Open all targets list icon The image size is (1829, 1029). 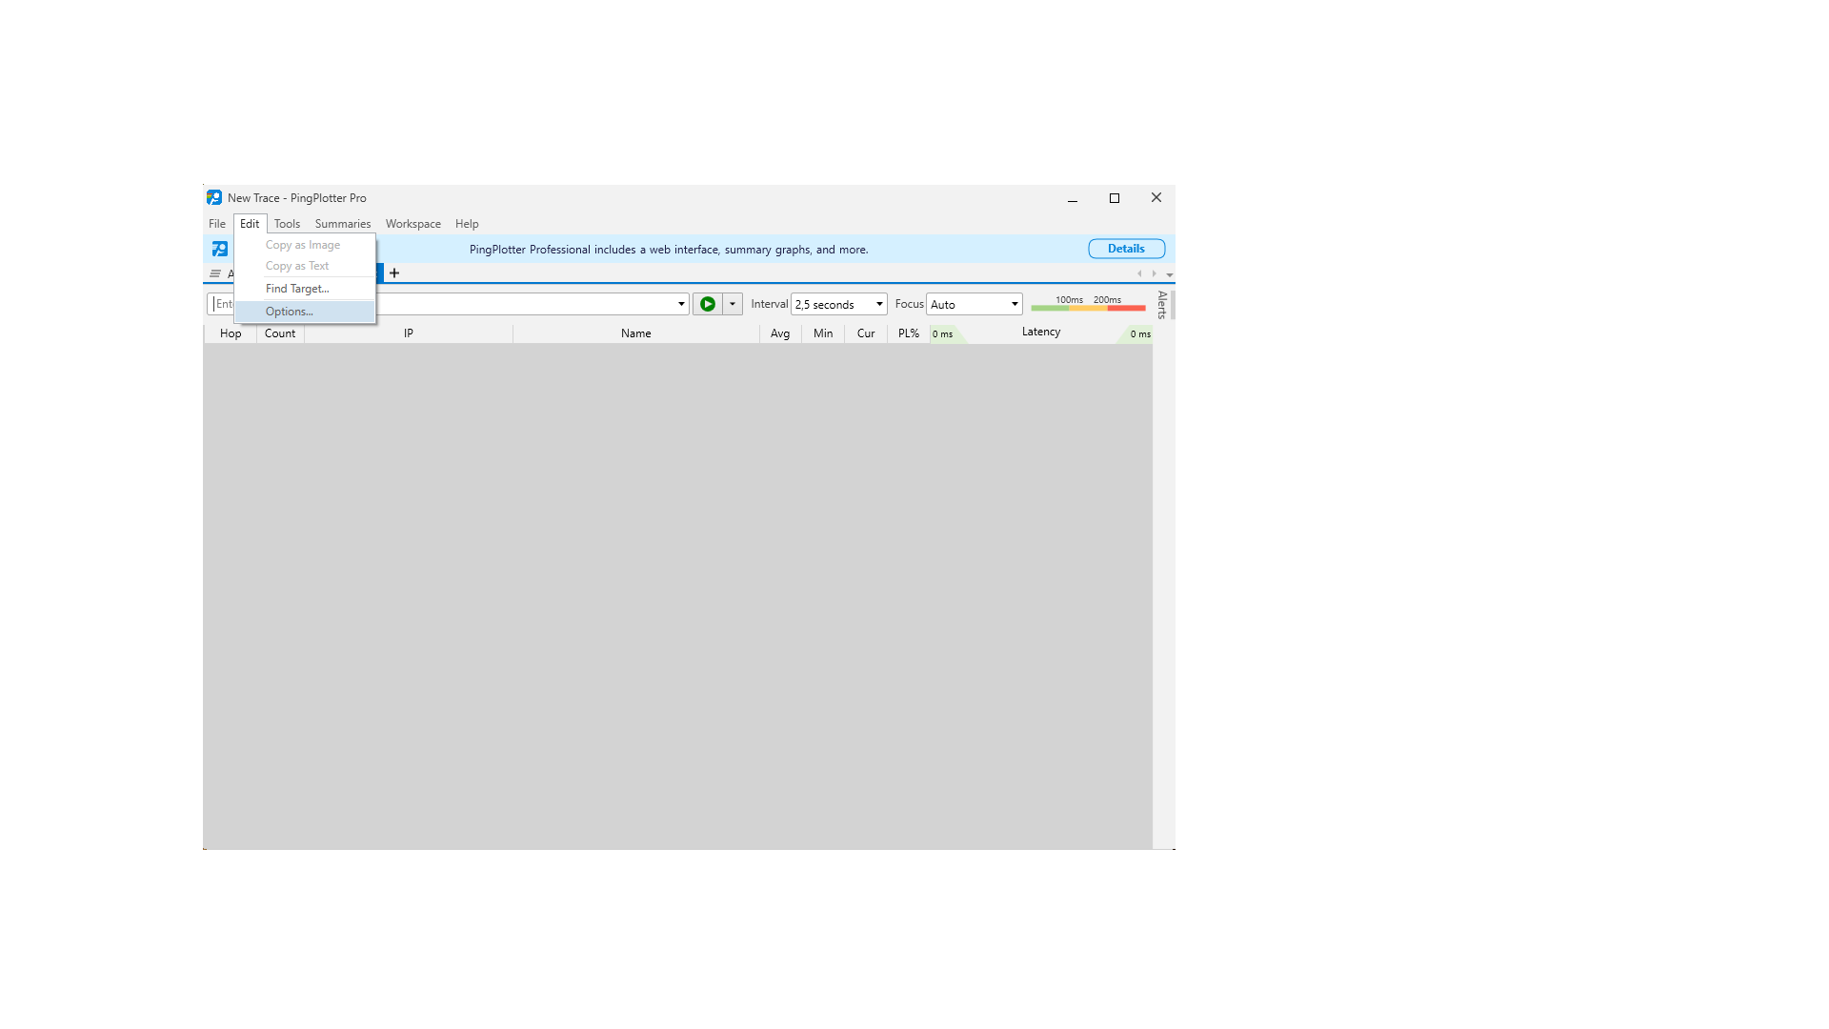215,273
